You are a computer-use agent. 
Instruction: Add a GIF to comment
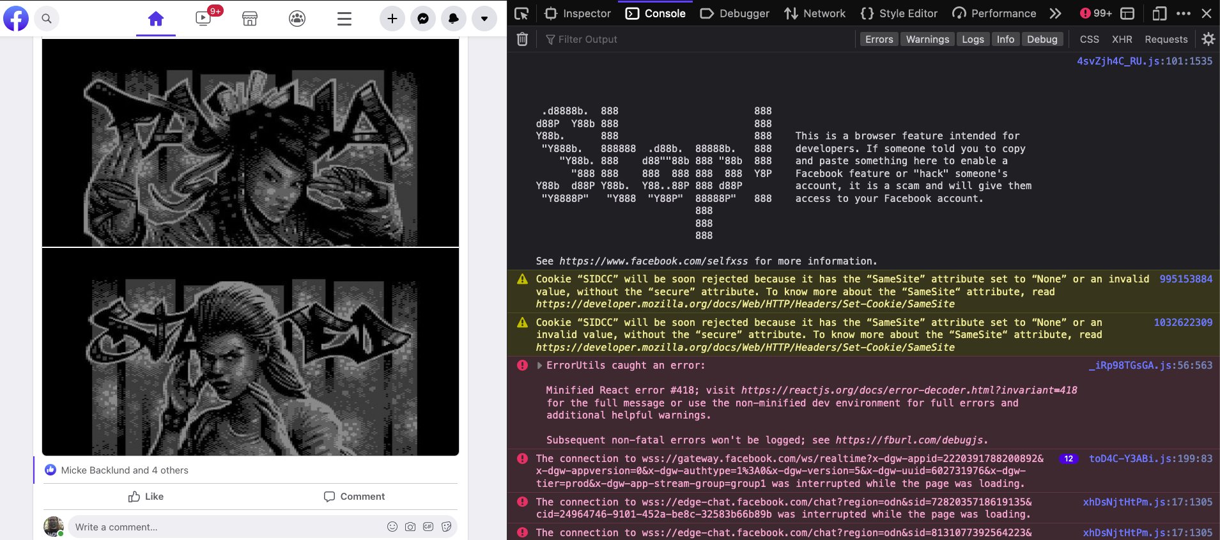pyautogui.click(x=428, y=527)
